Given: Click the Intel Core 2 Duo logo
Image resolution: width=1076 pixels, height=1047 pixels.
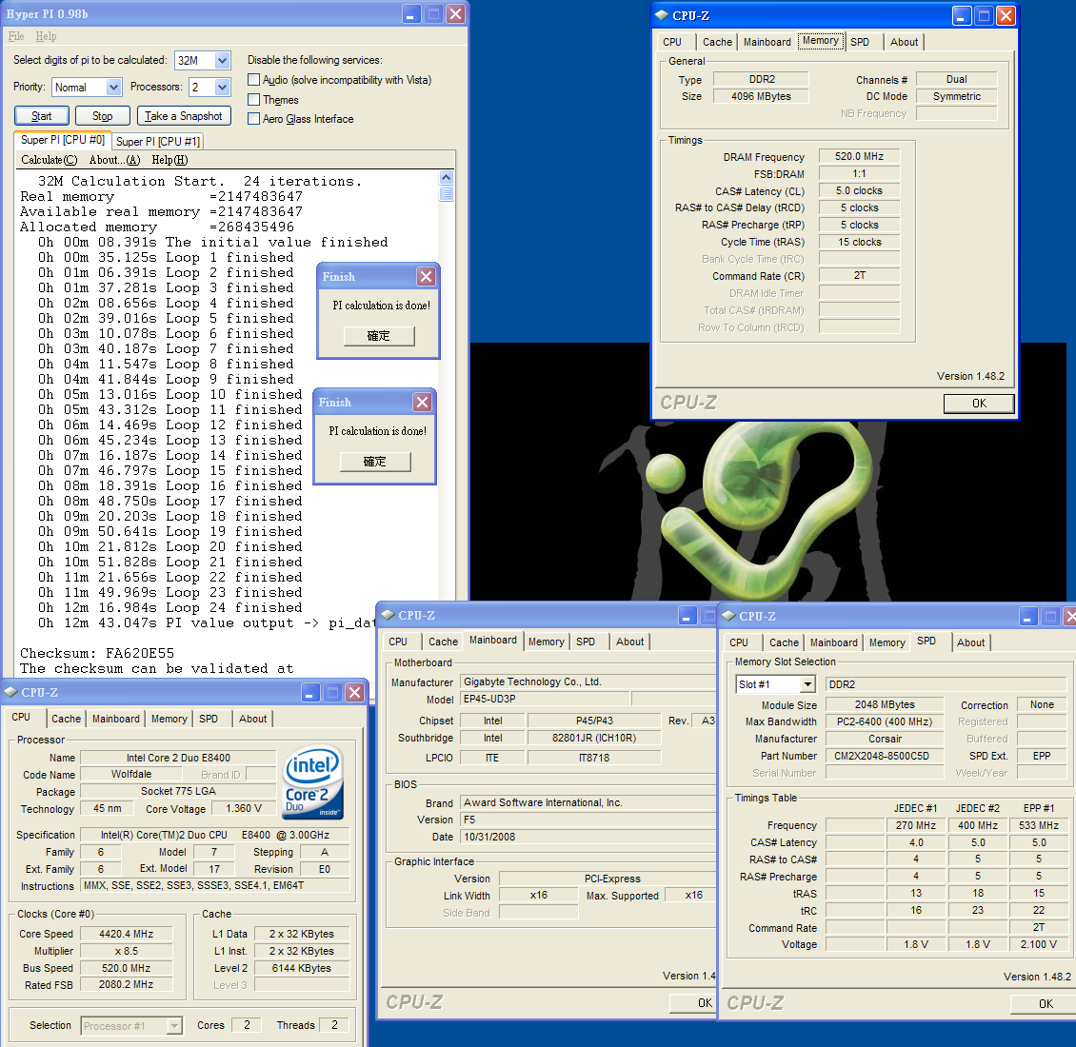Looking at the screenshot, I should click(x=313, y=782).
